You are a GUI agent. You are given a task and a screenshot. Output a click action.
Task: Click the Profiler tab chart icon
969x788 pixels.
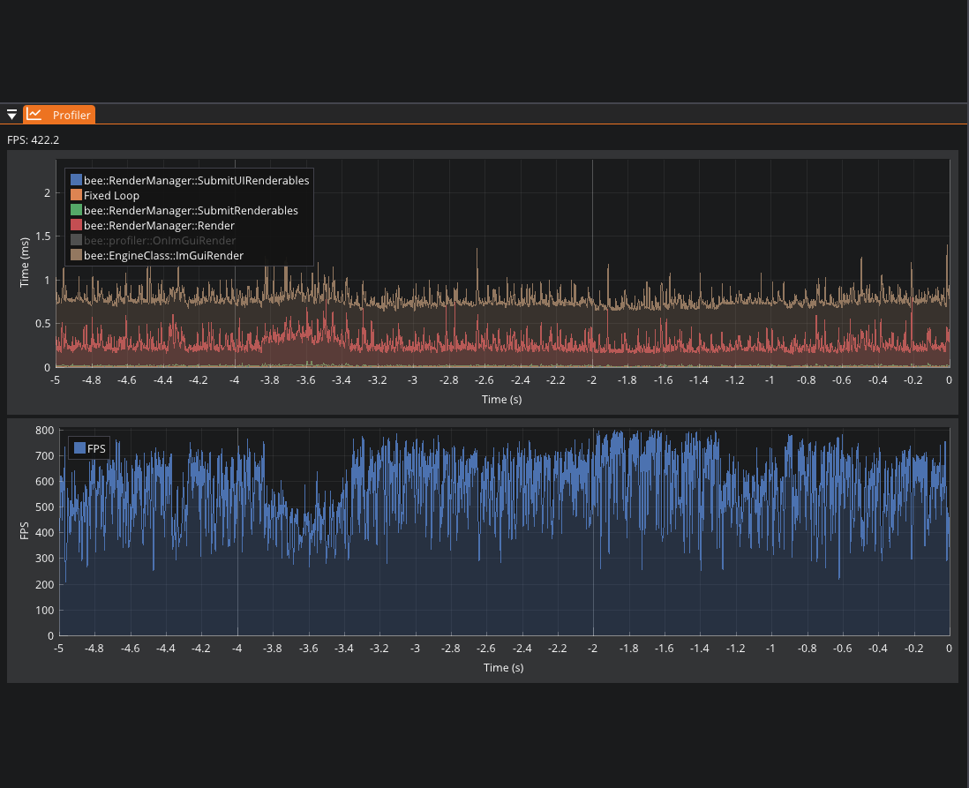click(34, 115)
